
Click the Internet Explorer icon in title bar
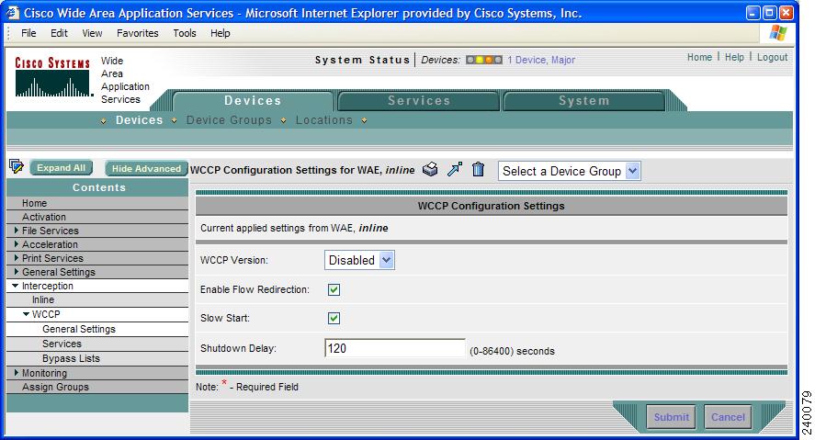click(x=11, y=13)
